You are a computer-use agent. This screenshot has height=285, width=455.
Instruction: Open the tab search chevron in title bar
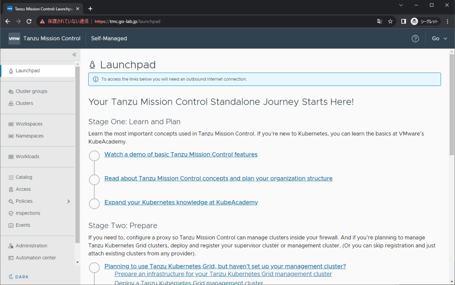click(401, 5)
